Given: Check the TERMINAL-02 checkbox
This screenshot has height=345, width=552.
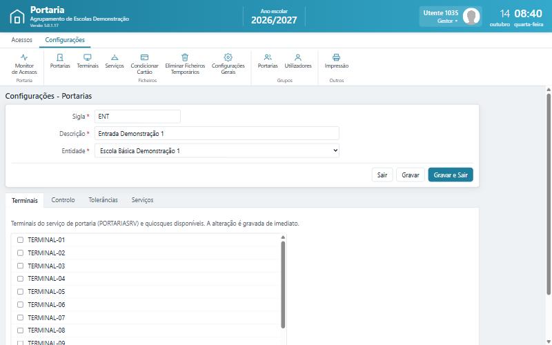Looking at the screenshot, I should pos(21,253).
